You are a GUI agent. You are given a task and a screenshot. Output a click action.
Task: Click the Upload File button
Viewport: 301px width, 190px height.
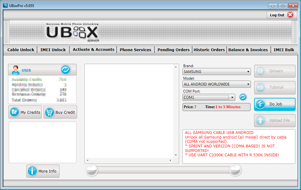pyautogui.click(x=275, y=120)
